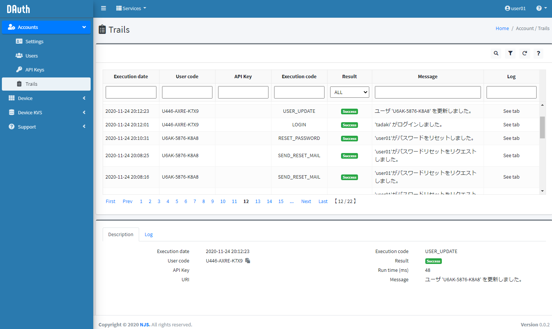Jump to the Last page
The width and height of the screenshot is (552, 329).
323,202
